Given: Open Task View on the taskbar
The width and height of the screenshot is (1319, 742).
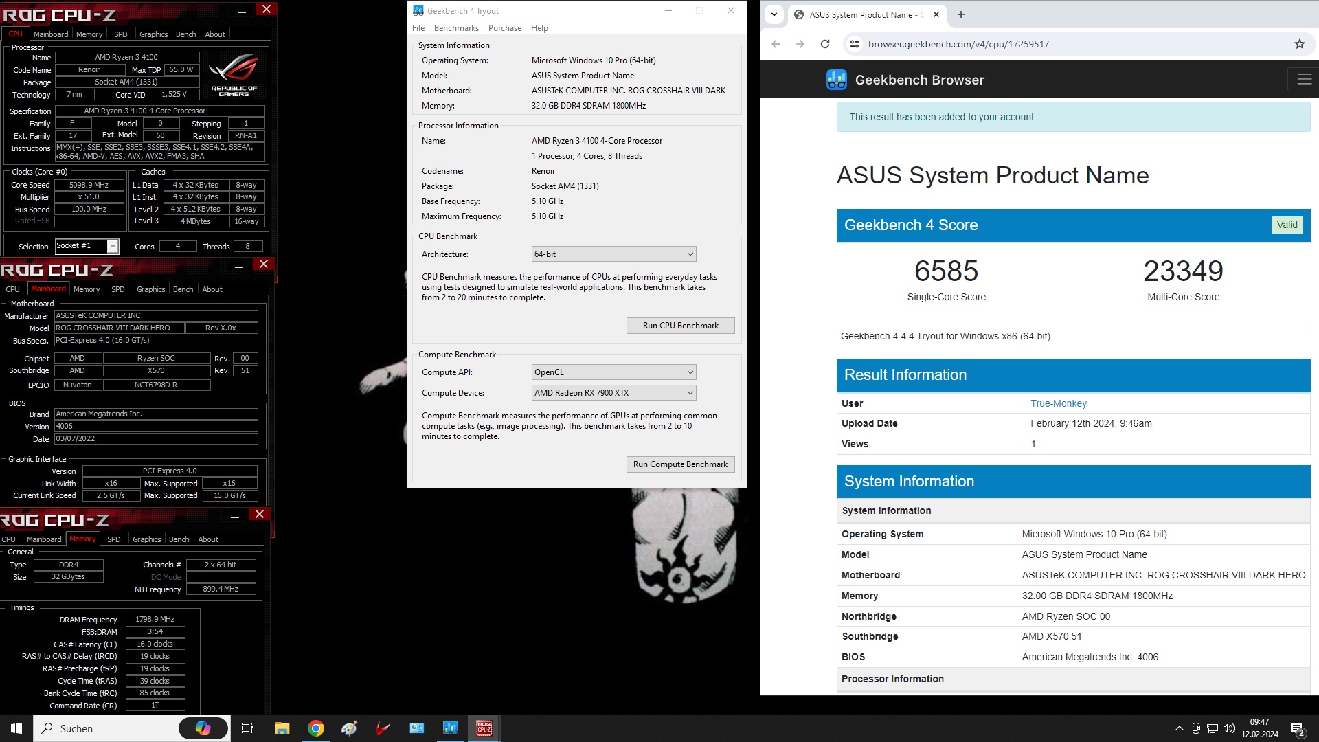Looking at the screenshot, I should pos(247,728).
